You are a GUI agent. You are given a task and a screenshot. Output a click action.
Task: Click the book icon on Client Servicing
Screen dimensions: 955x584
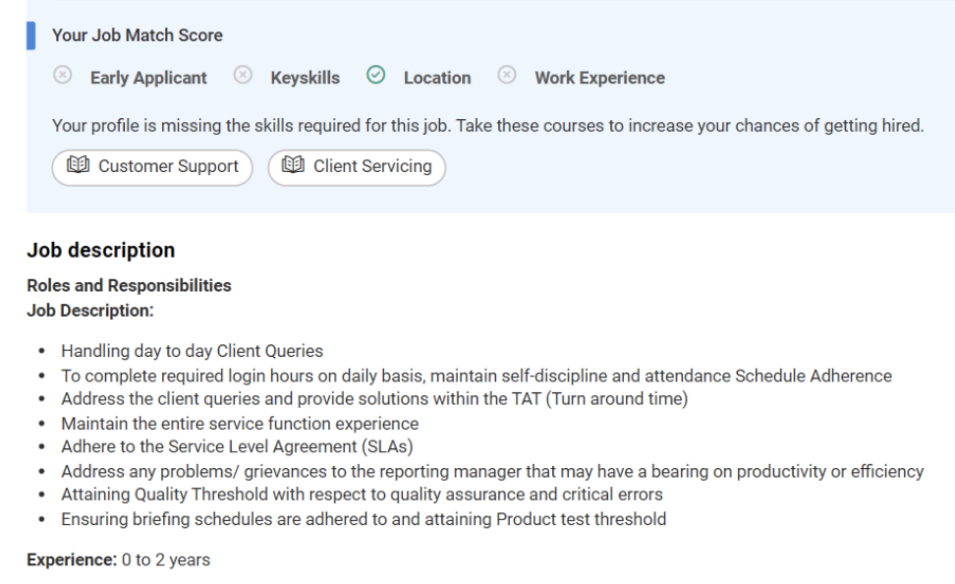pos(293,166)
